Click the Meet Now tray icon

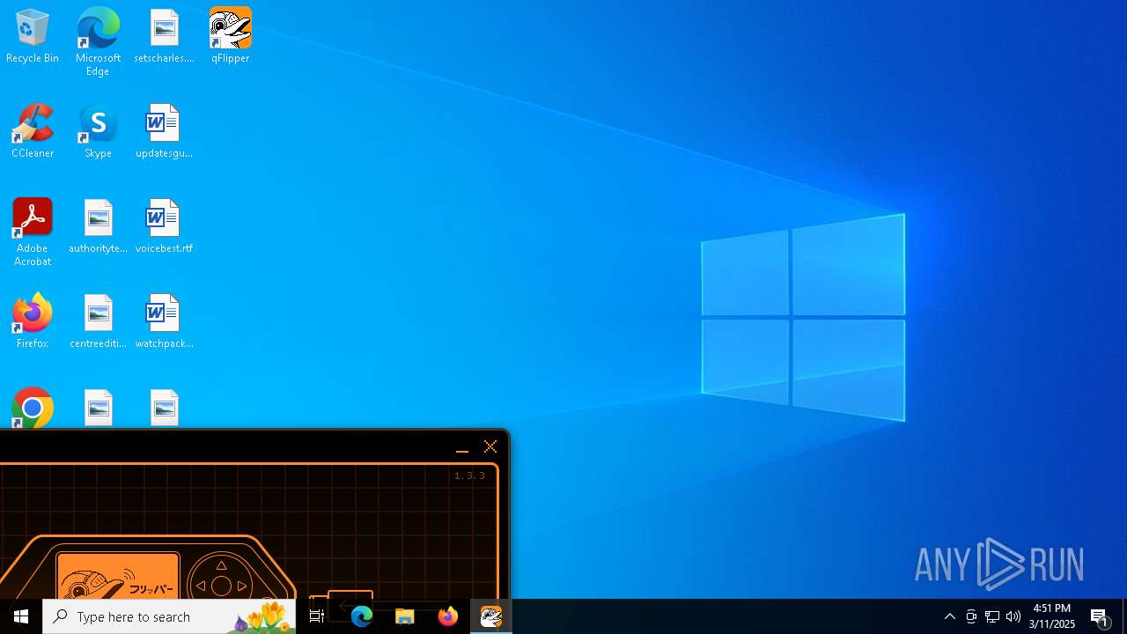[x=971, y=616]
